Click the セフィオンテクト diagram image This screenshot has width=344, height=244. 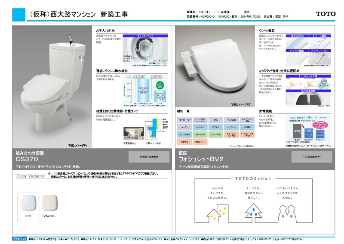(x=149, y=50)
